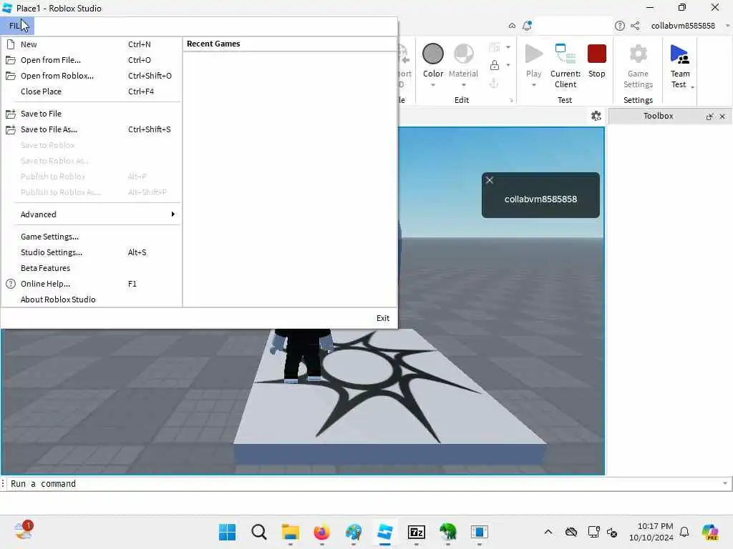
Task: Dismiss the collabvm8585858 notification popup
Action: pos(490,180)
